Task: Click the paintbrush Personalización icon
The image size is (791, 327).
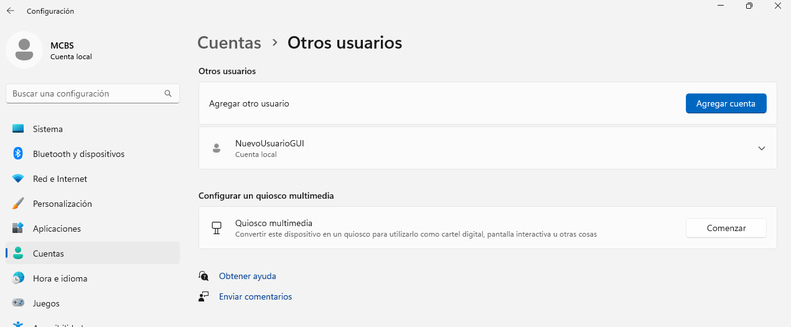Action: pos(18,204)
